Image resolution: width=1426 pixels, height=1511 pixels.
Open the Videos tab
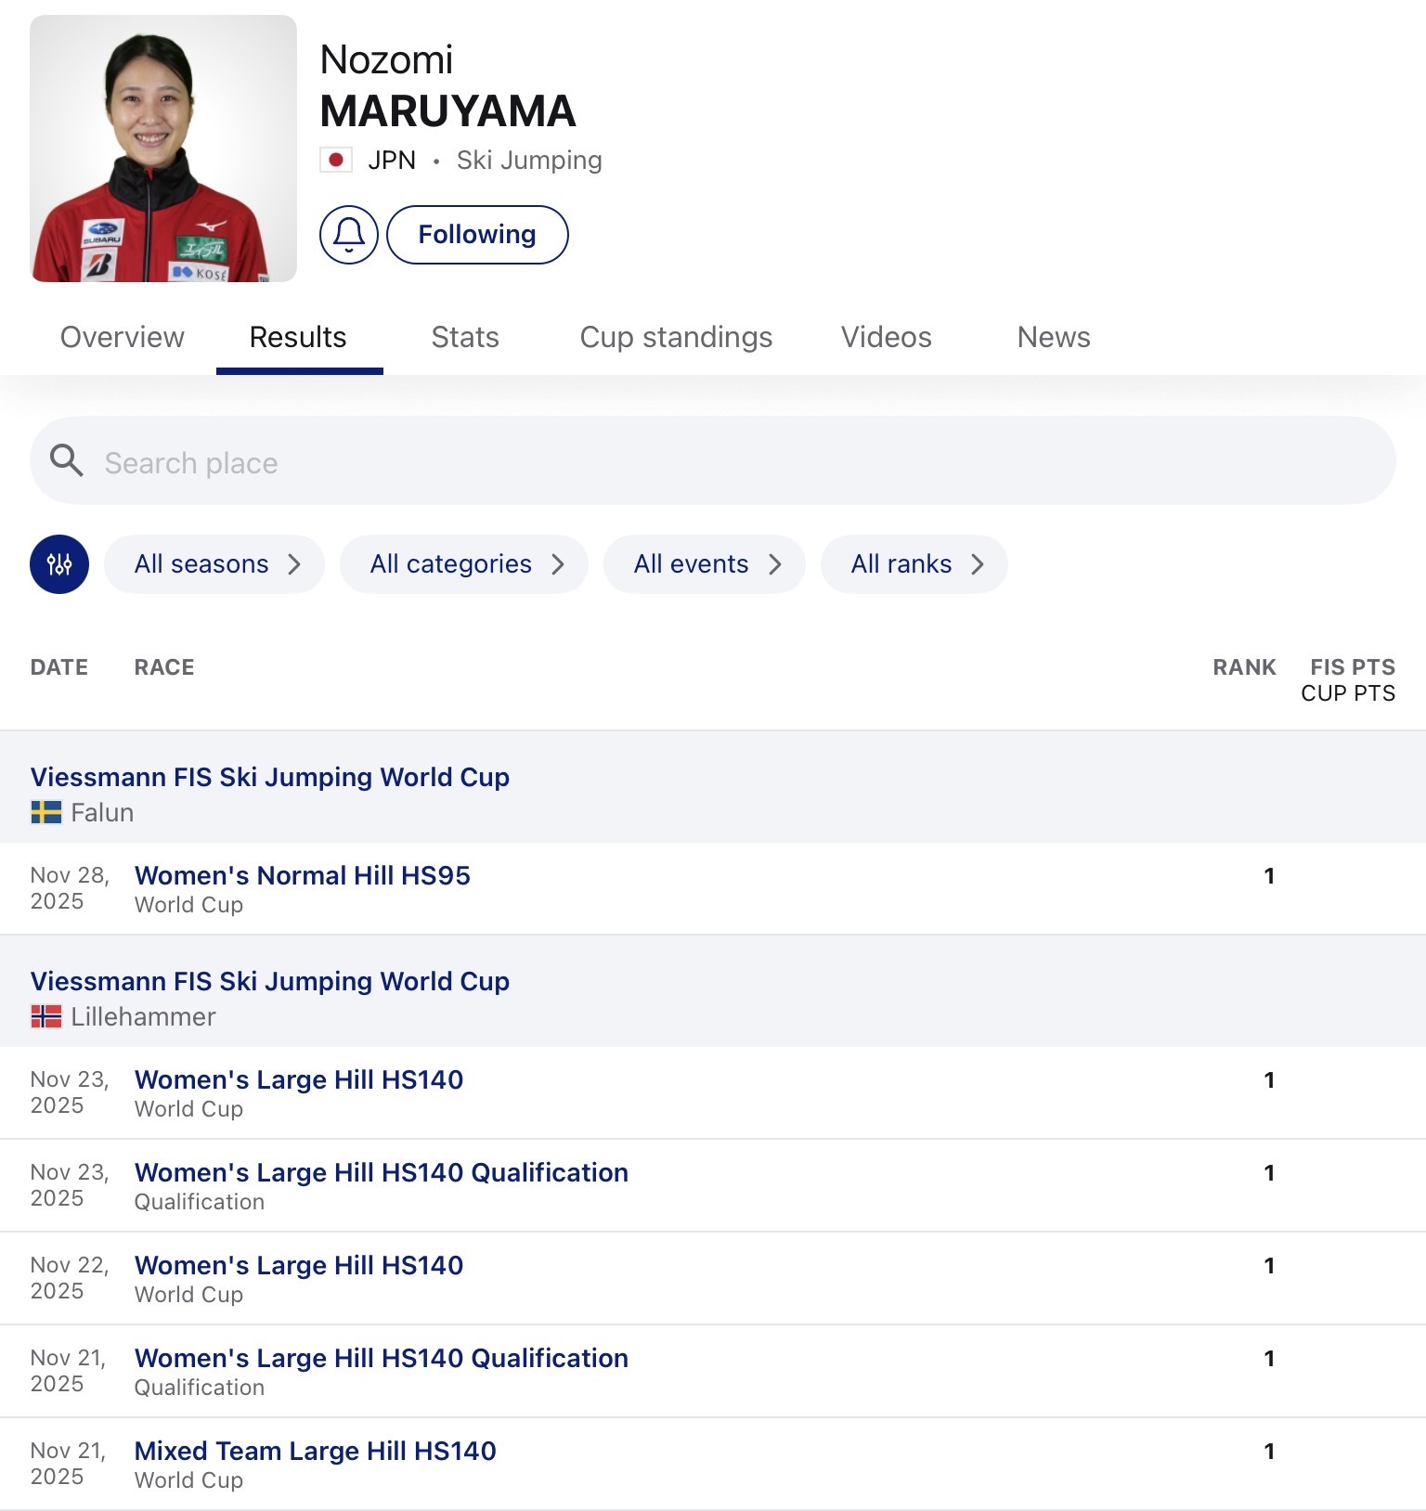pyautogui.click(x=886, y=337)
